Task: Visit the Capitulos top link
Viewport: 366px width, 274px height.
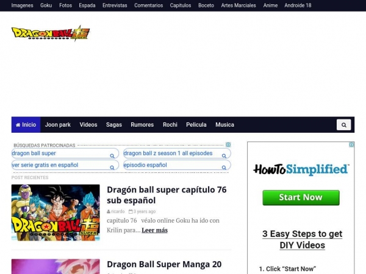Action: click(x=181, y=5)
